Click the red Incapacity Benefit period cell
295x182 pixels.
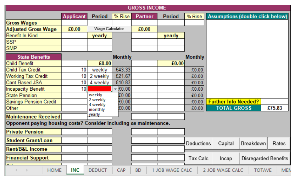click(x=100, y=89)
